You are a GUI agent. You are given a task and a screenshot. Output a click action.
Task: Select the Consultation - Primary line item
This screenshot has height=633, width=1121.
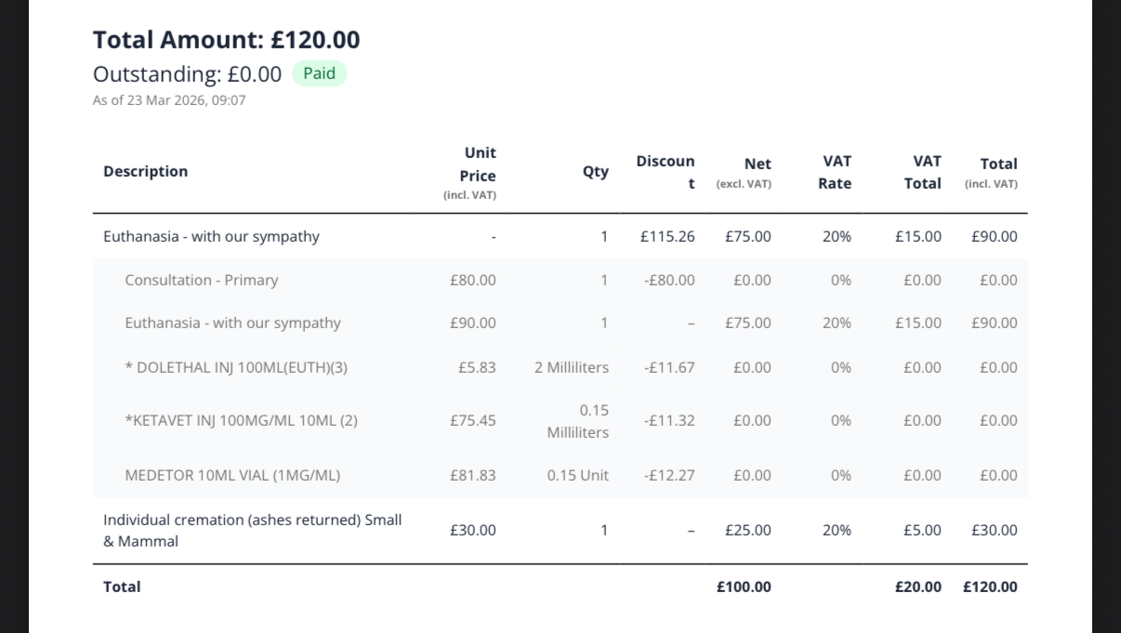click(202, 280)
